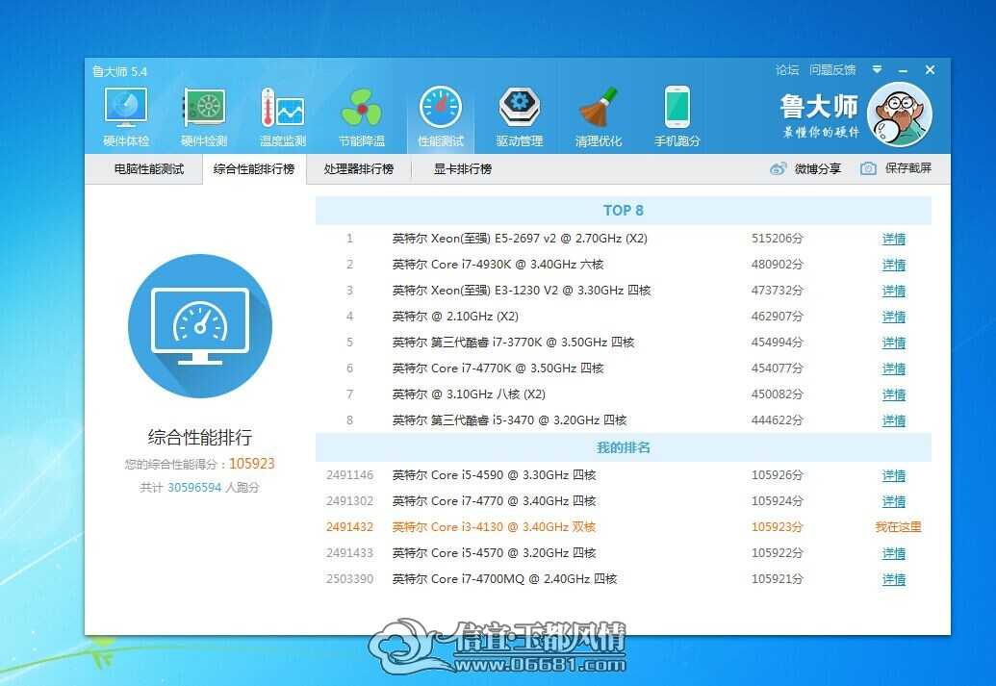Open the 论坛 forum link
Image resolution: width=996 pixels, height=686 pixels.
coord(787,70)
